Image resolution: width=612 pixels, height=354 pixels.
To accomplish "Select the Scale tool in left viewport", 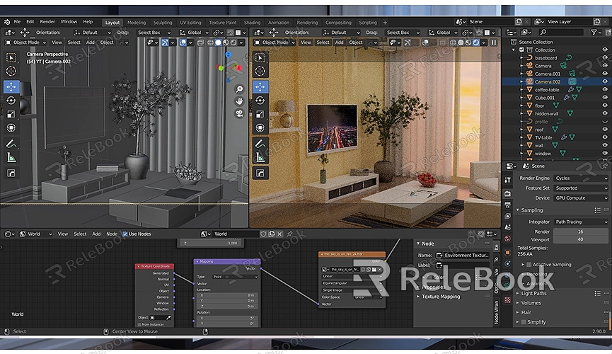I will coord(11,114).
